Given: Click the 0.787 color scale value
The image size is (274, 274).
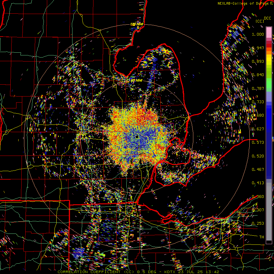Looking at the screenshot, I should 258,88.
